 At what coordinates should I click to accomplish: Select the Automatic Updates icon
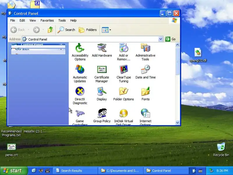(x=80, y=74)
